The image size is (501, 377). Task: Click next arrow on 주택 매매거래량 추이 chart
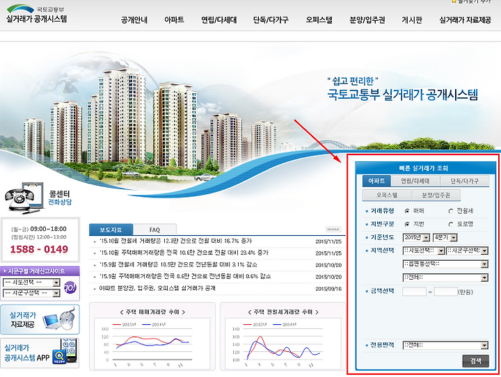point(184,312)
